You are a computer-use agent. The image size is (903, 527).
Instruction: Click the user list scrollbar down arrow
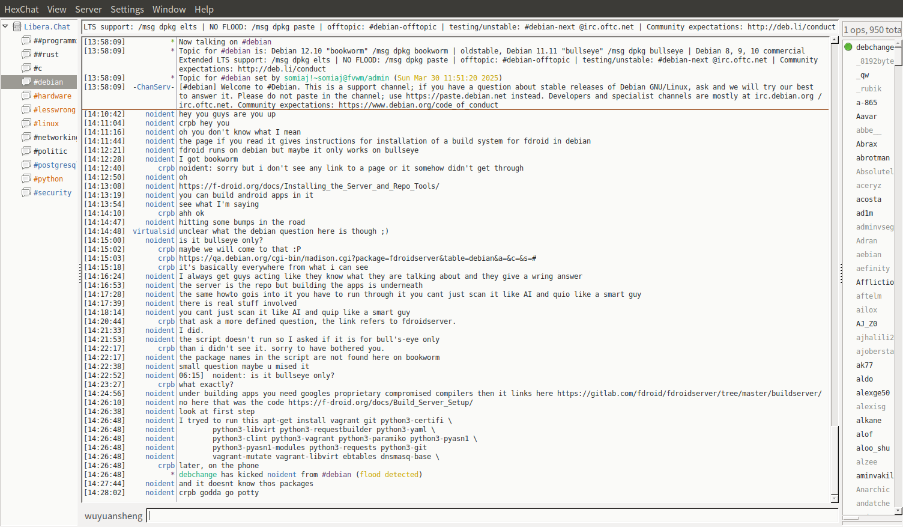pyautogui.click(x=898, y=511)
